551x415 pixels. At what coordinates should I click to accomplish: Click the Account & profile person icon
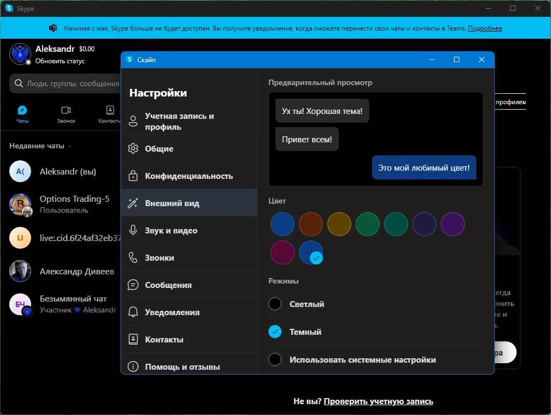pyautogui.click(x=133, y=121)
